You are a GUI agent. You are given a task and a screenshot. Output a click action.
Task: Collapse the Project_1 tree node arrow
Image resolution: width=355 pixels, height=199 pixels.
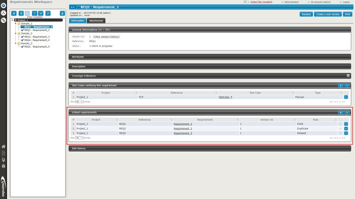(12, 20)
